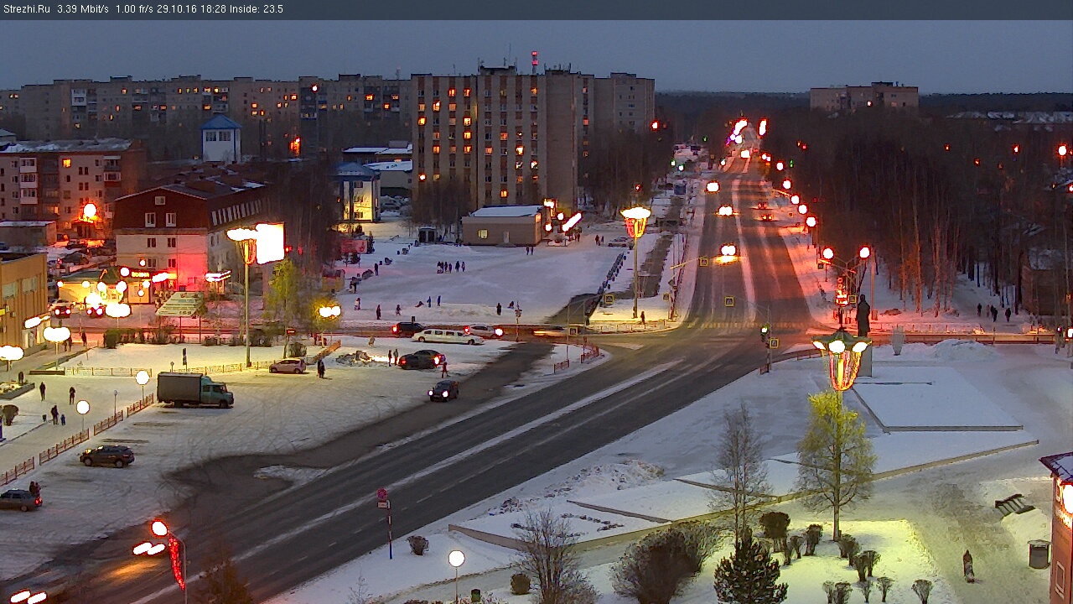
Task: Click the 1.00 fr/s frame rate value
Action: (134, 9)
